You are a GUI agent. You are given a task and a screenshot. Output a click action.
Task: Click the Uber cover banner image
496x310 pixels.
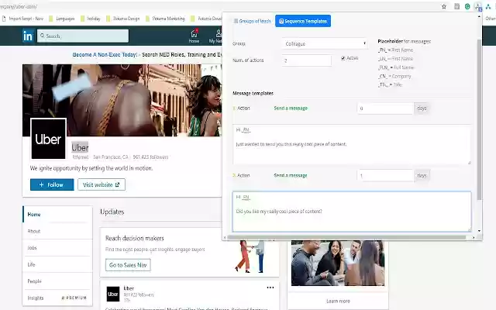tap(122, 100)
